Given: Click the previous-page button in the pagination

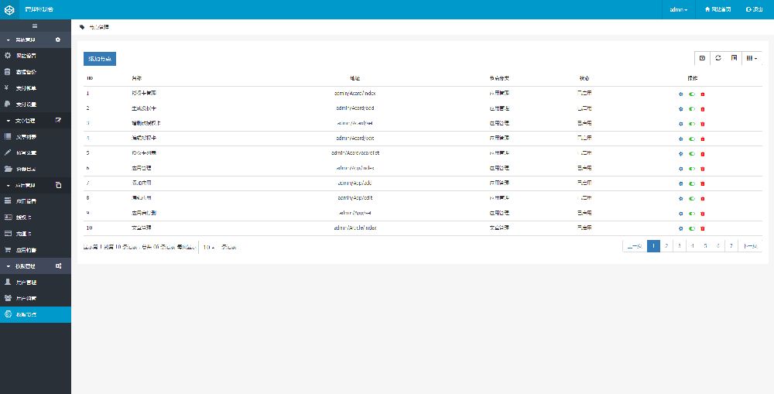Looking at the screenshot, I should pos(635,246).
